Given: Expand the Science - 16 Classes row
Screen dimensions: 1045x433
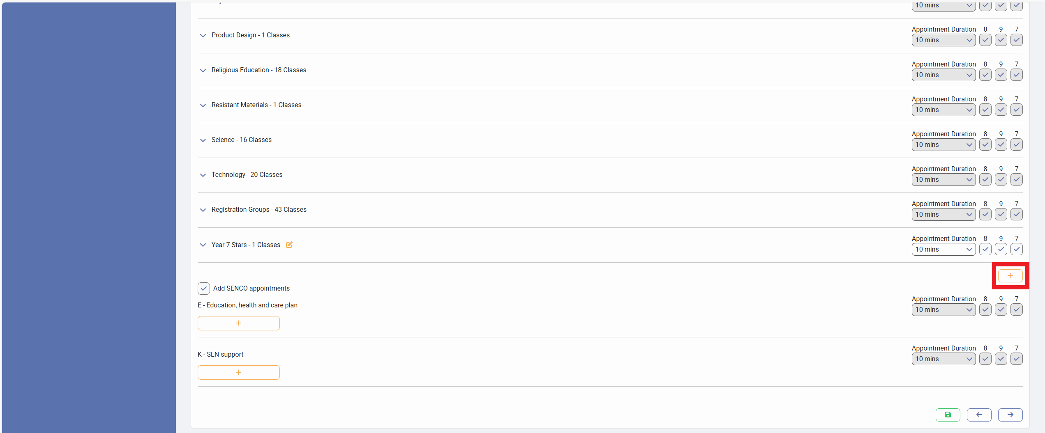Looking at the screenshot, I should (203, 140).
